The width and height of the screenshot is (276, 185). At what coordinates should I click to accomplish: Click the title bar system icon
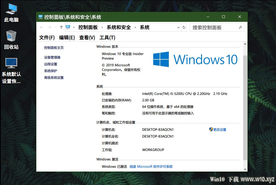pyautogui.click(x=41, y=17)
